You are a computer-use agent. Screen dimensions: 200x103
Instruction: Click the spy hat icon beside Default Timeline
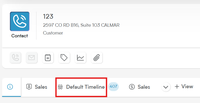(60, 87)
